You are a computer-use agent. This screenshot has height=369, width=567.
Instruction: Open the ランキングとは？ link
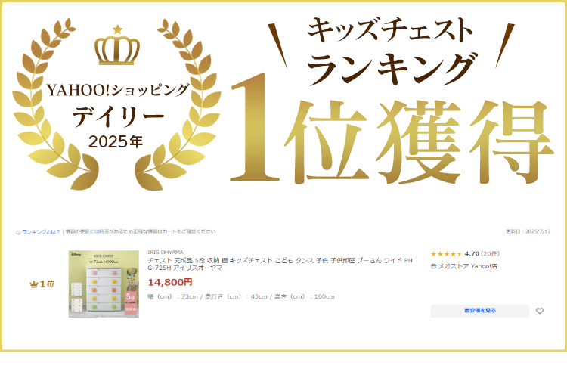(x=41, y=232)
